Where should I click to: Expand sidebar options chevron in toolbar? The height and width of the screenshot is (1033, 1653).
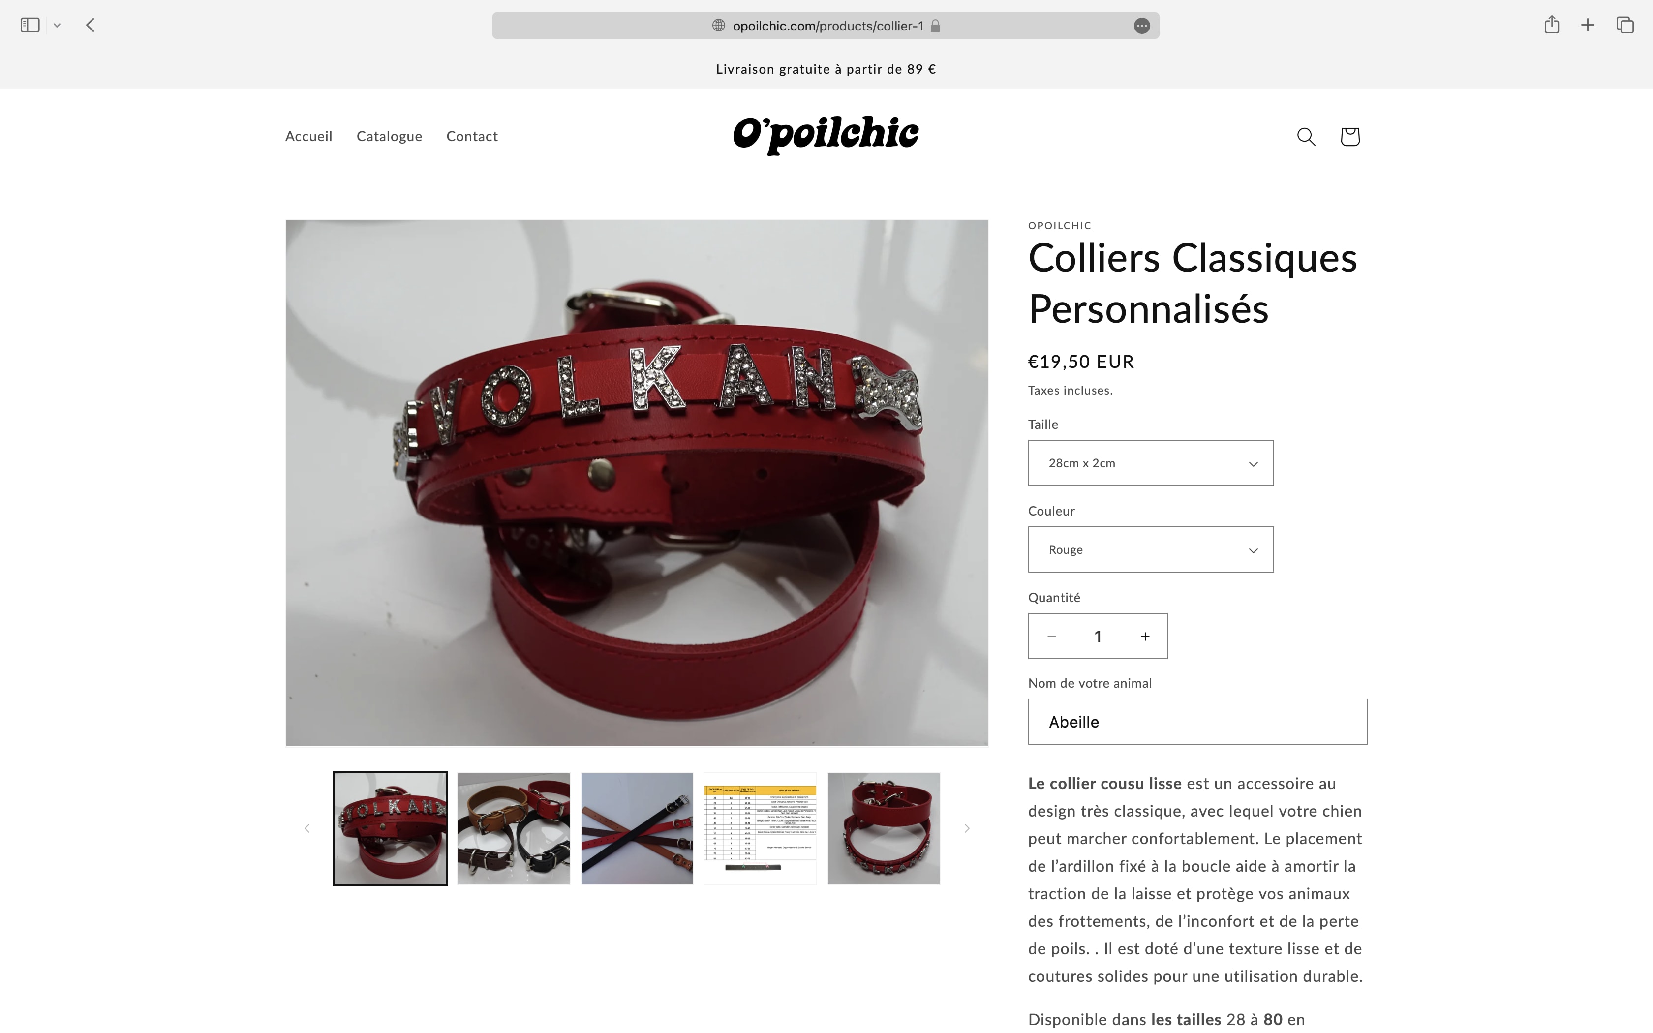[x=58, y=25]
